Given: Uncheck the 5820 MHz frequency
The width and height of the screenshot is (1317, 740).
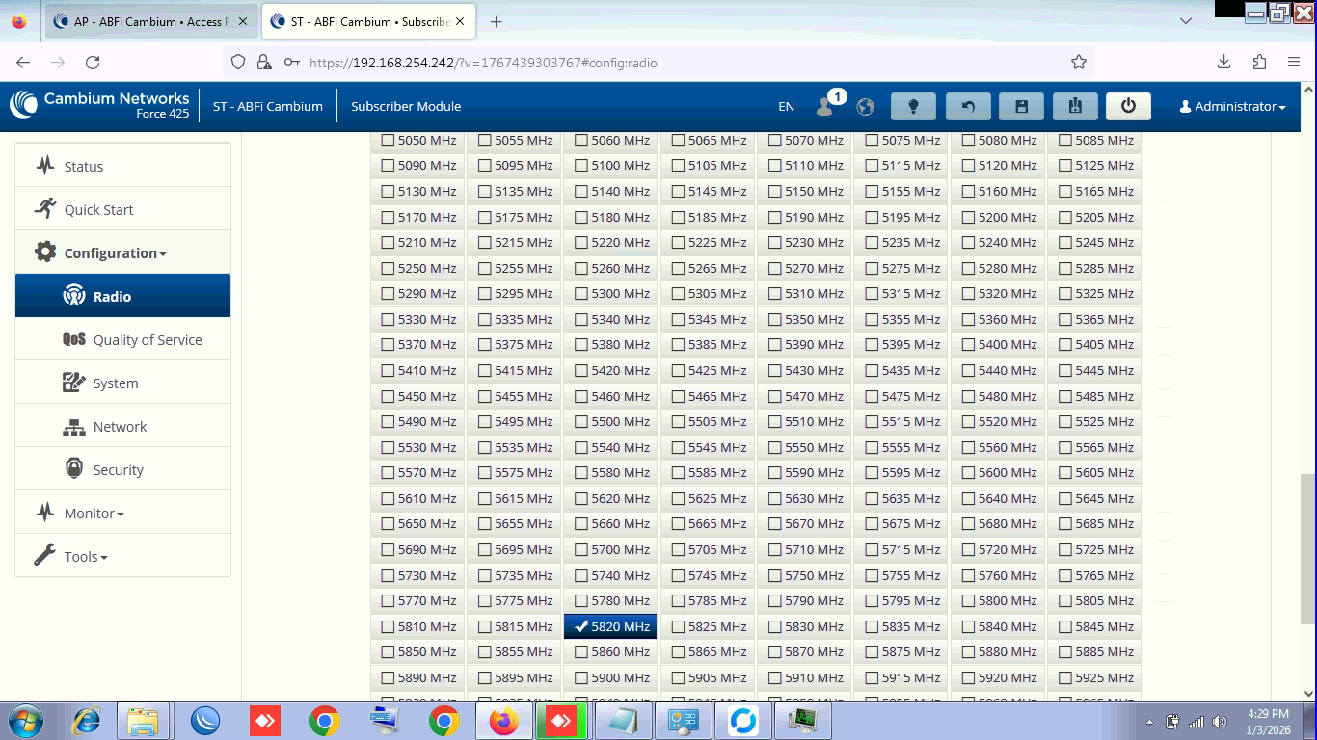Looking at the screenshot, I should 581,626.
